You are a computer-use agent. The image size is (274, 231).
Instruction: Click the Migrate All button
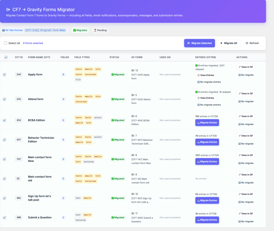click(228, 43)
